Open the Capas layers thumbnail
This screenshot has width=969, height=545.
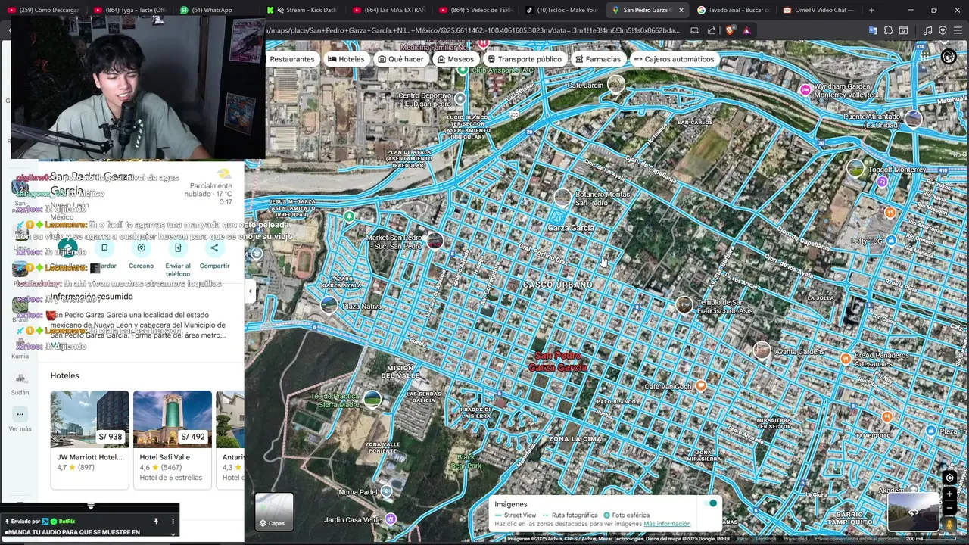click(x=274, y=512)
